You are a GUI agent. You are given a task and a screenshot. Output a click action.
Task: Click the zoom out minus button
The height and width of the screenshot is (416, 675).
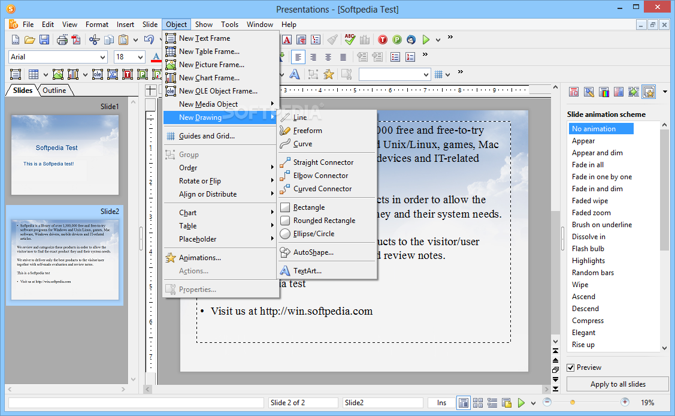click(x=547, y=402)
